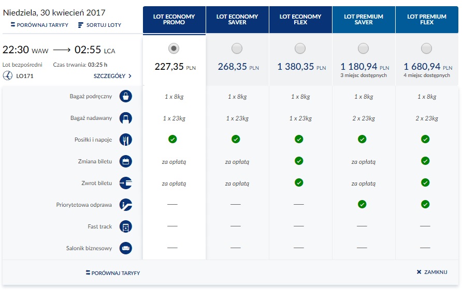Close the fare comparison with ZAMKNIJ
This screenshot has height=290, width=462.
tap(432, 272)
